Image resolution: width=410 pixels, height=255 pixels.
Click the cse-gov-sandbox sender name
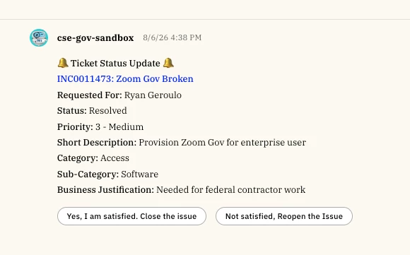[x=95, y=38]
